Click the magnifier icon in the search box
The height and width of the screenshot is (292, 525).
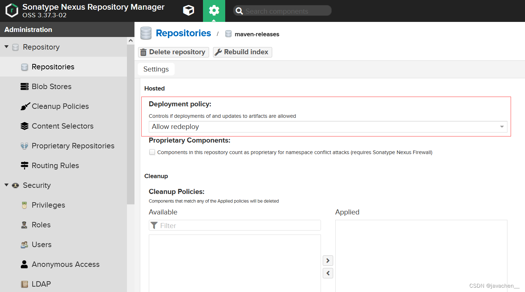[x=239, y=11]
